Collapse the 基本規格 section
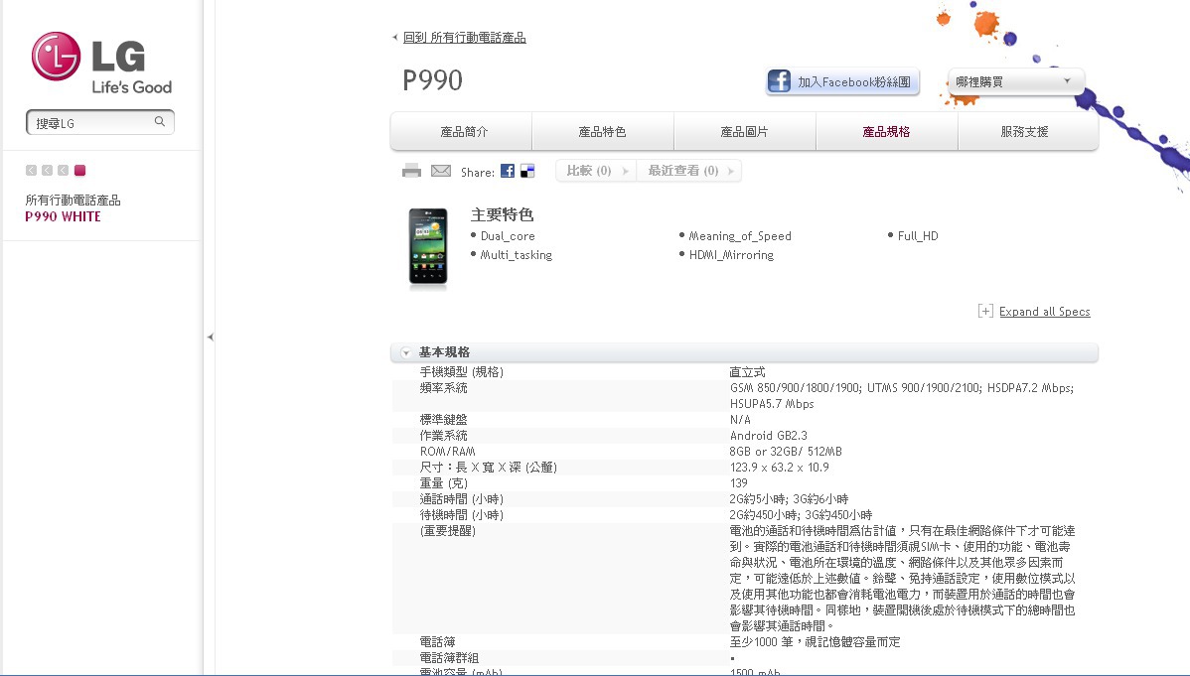The image size is (1190, 676). (406, 352)
